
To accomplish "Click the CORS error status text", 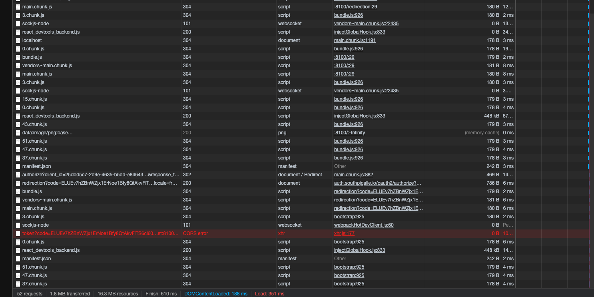I will tap(195, 233).
